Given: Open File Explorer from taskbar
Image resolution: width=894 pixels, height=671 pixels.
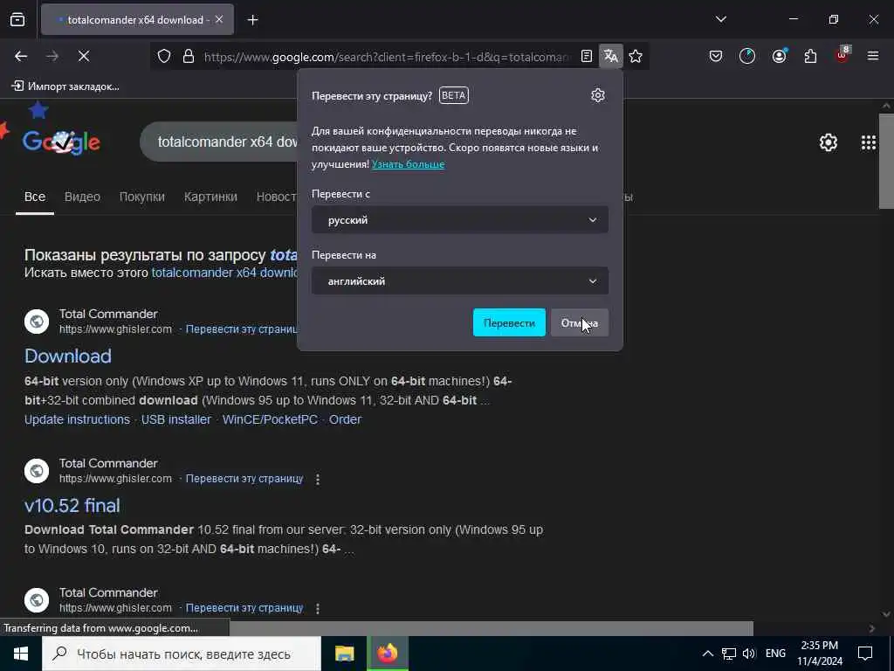Looking at the screenshot, I should tap(344, 654).
